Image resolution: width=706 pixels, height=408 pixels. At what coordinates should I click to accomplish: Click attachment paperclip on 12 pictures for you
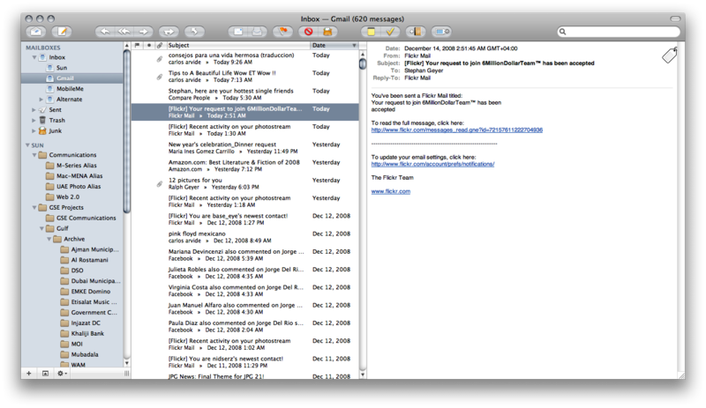[160, 183]
